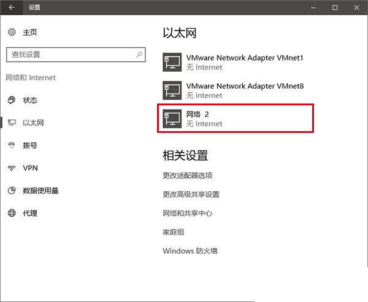Open the 网络 2 connection
Viewport: 368px width, 302px height.
pos(237,118)
